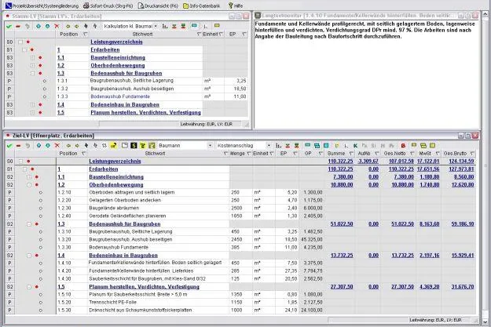
Task: Click Sofort-Druck (Strg-F6) in top bar
Action: 108,5
